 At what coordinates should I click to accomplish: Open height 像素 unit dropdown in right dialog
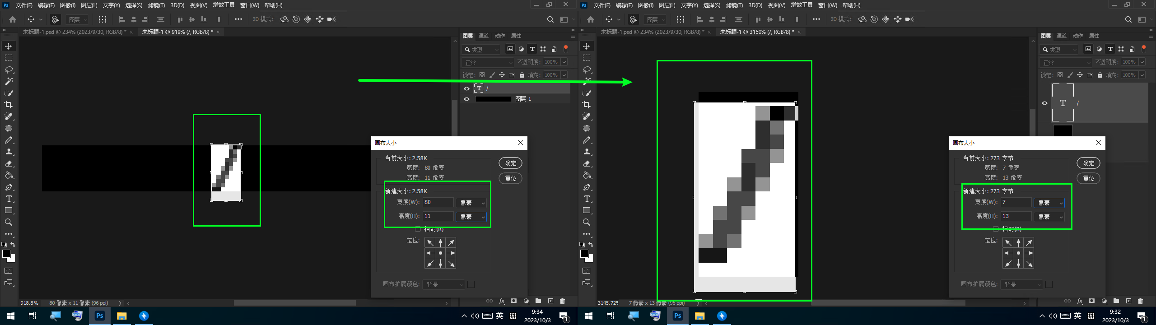pyautogui.click(x=1049, y=217)
